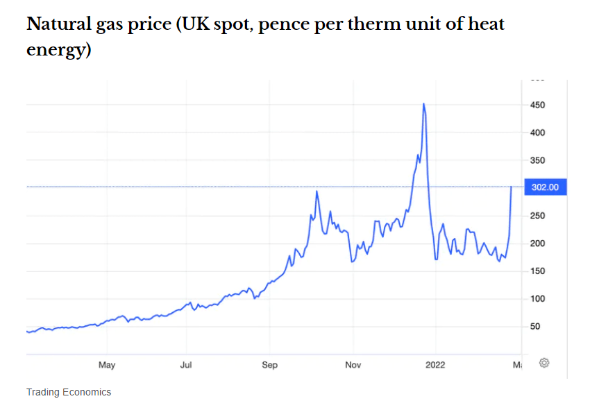Click the blue 302.00 current price label
The height and width of the screenshot is (401, 590).
coord(545,187)
